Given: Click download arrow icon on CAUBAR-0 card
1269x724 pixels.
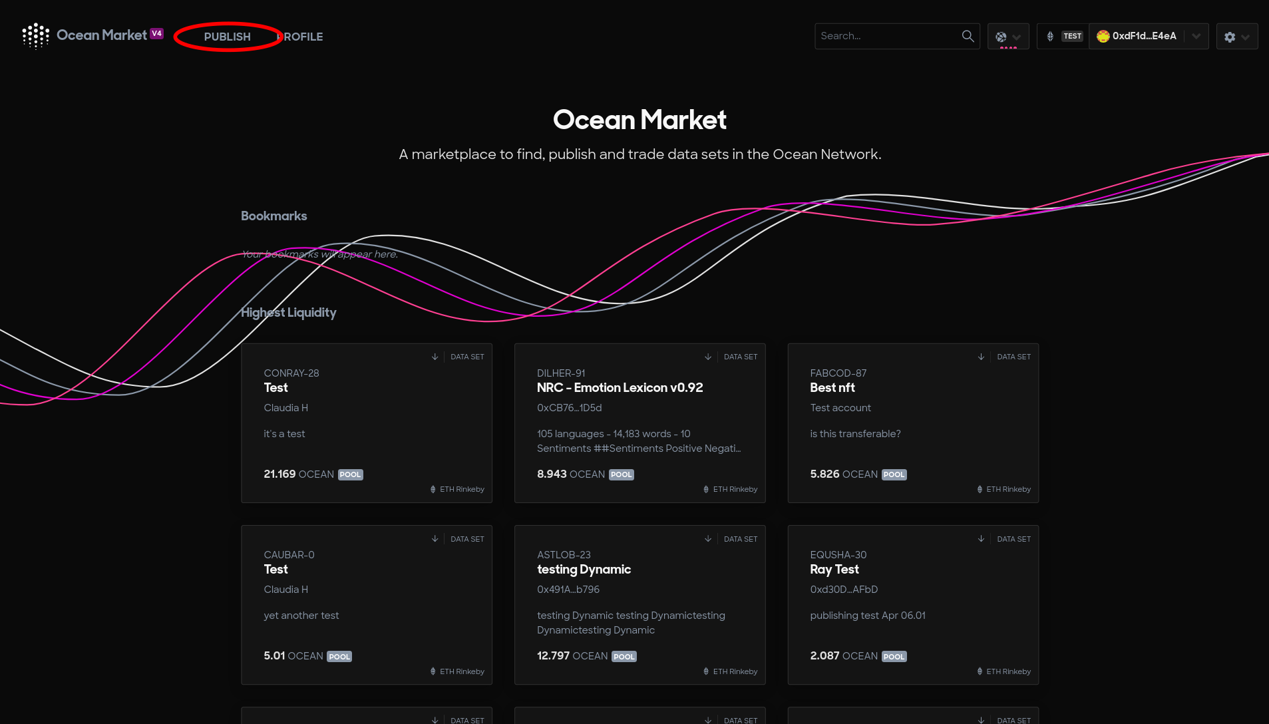Looking at the screenshot, I should pos(435,539).
